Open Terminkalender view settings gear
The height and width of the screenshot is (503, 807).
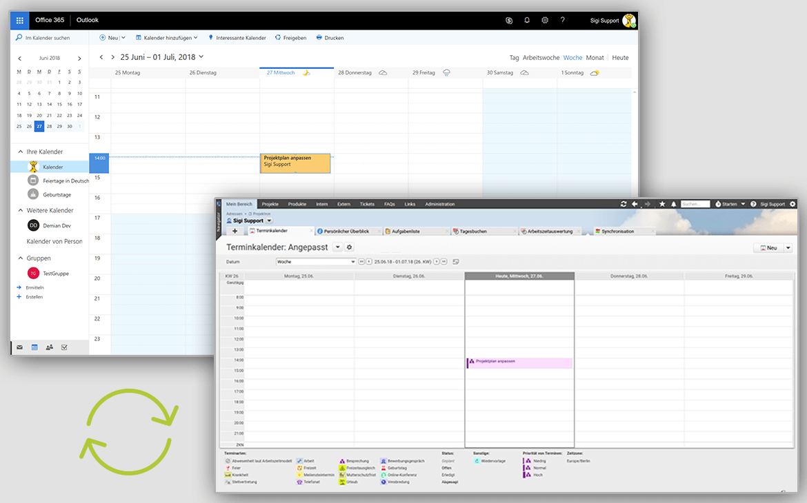(350, 247)
